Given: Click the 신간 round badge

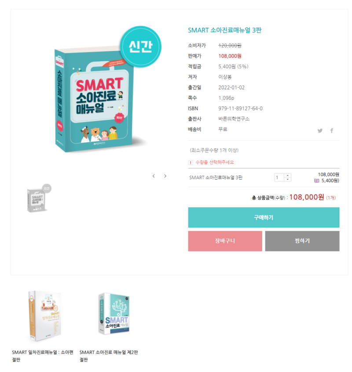Looking at the screenshot, I should coord(140,47).
